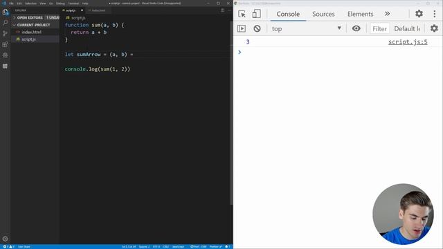
Task: Open DevTools customize three-dot menu
Action: tap(435, 14)
